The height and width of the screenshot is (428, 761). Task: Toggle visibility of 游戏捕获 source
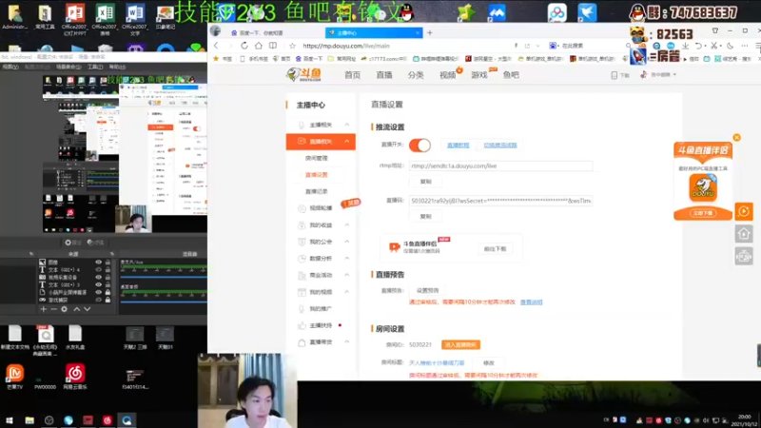[99, 300]
